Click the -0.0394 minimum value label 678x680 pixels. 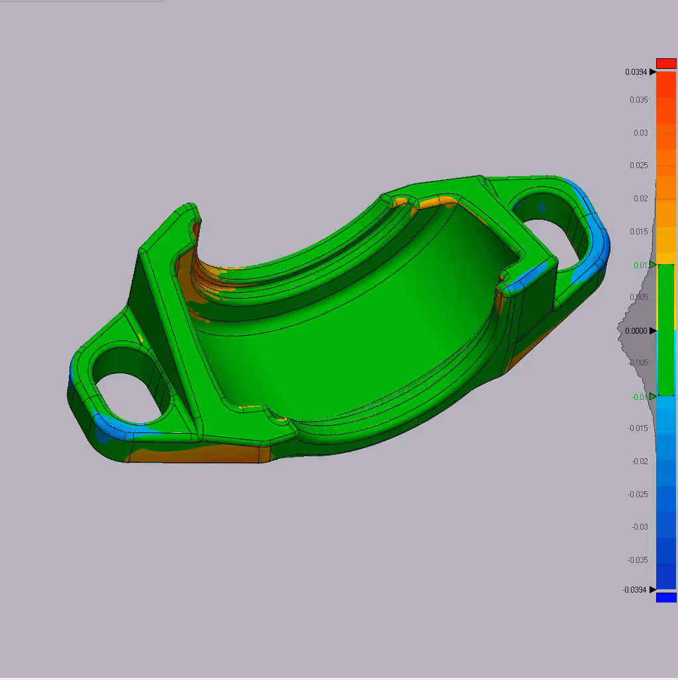[x=634, y=589]
